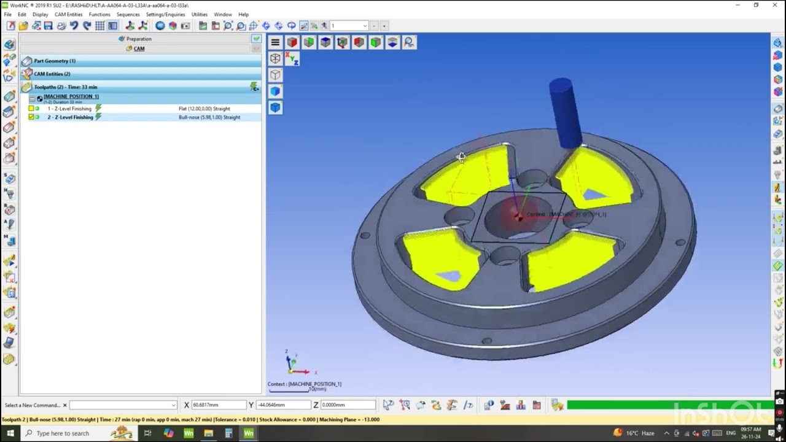Click the Undo arrow icon
This screenshot has height=442, width=786.
point(74,26)
